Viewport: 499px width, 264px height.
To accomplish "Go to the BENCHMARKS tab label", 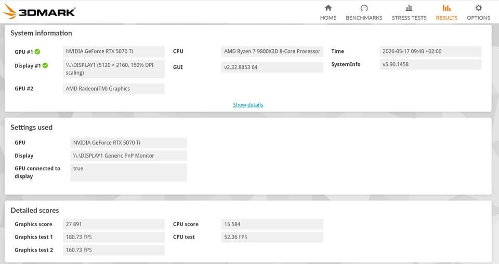I will pos(364,18).
